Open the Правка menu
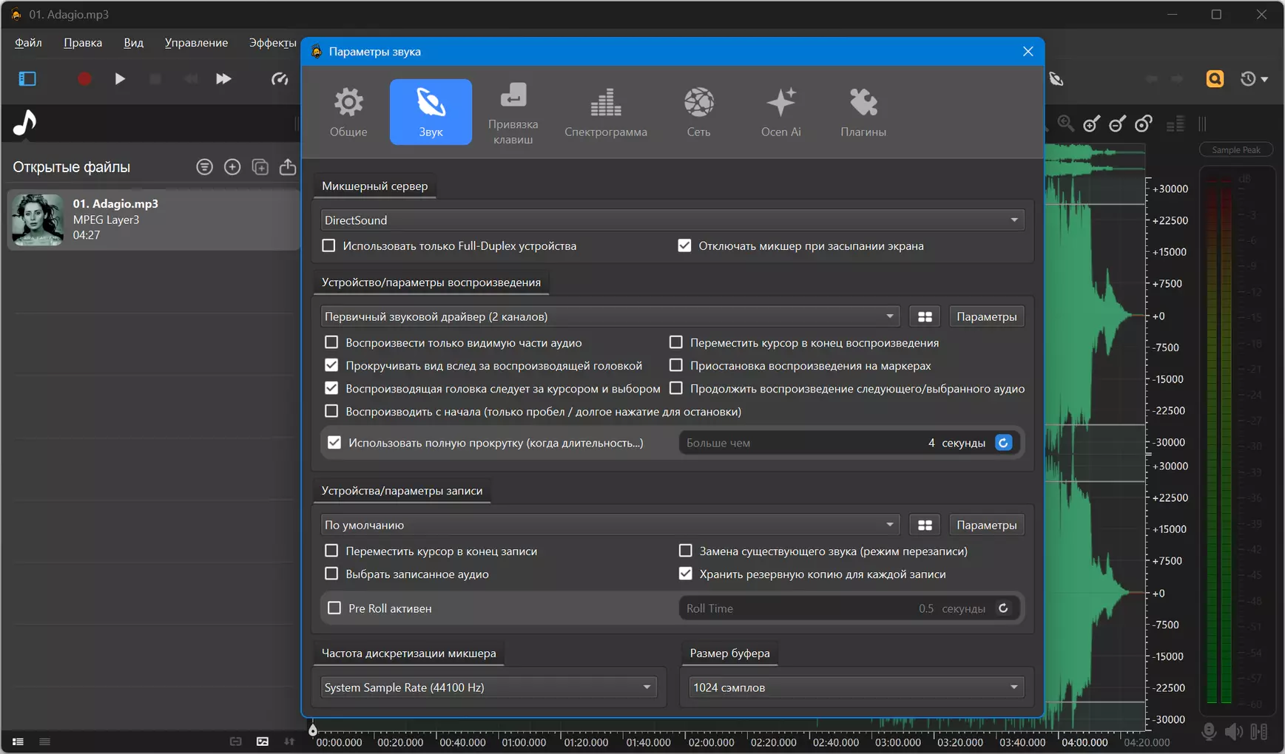1285x754 pixels. [83, 43]
